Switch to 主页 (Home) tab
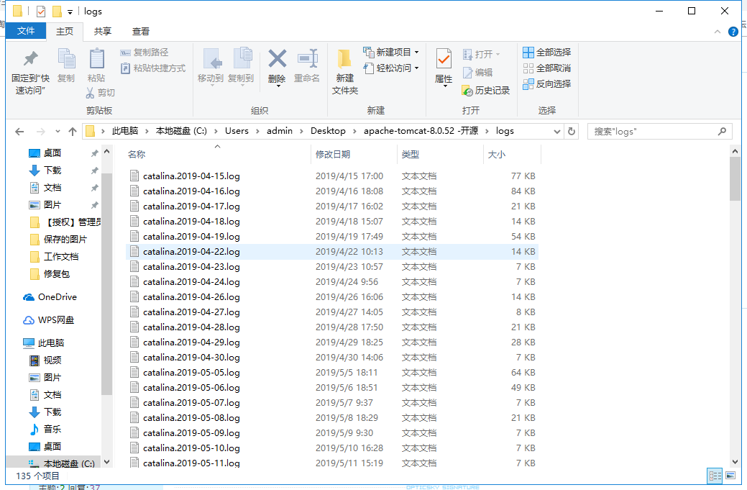 (x=65, y=32)
